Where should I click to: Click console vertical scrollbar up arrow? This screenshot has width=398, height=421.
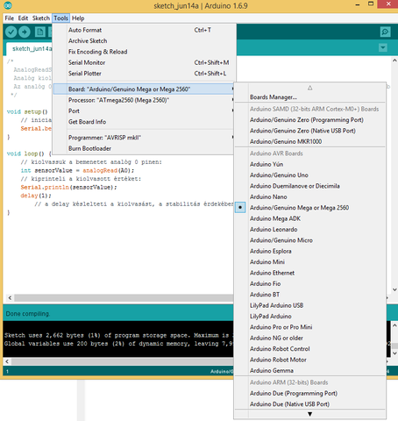coord(394,325)
